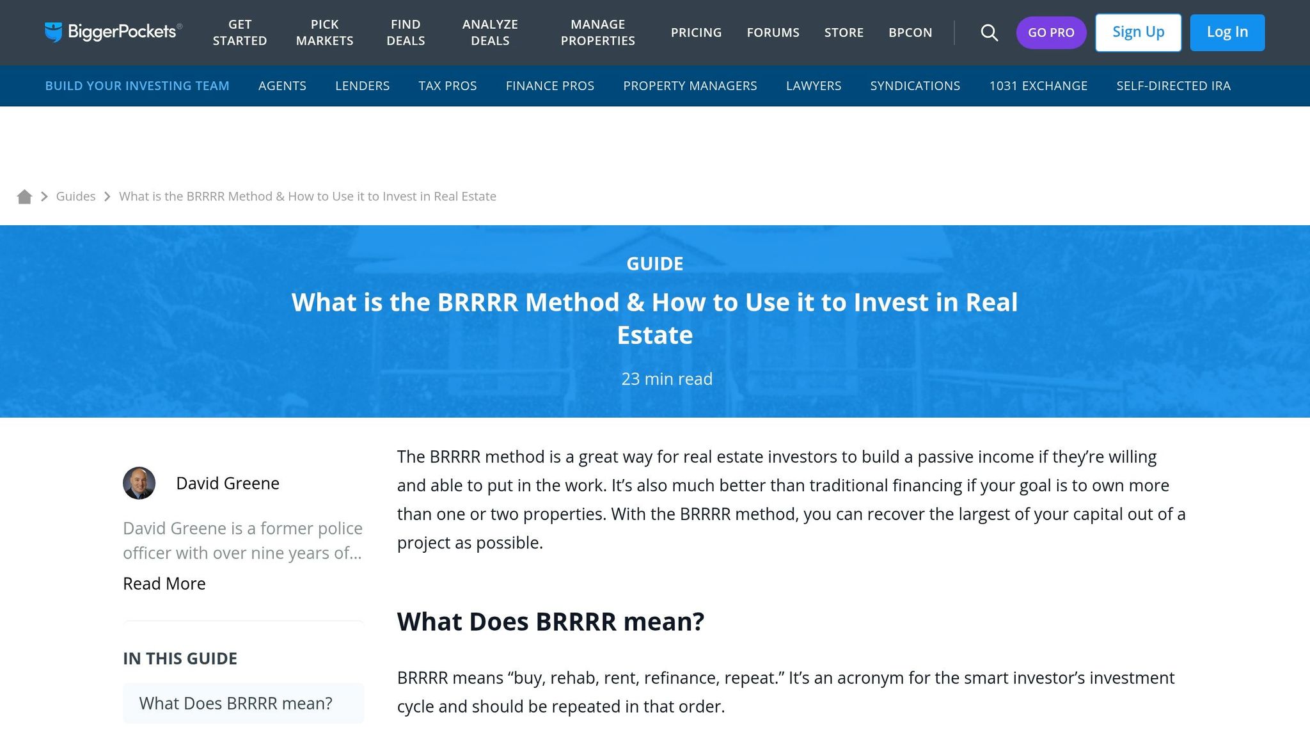The width and height of the screenshot is (1310, 737).
Task: Click the purple Go Pro button
Action: [1051, 33]
